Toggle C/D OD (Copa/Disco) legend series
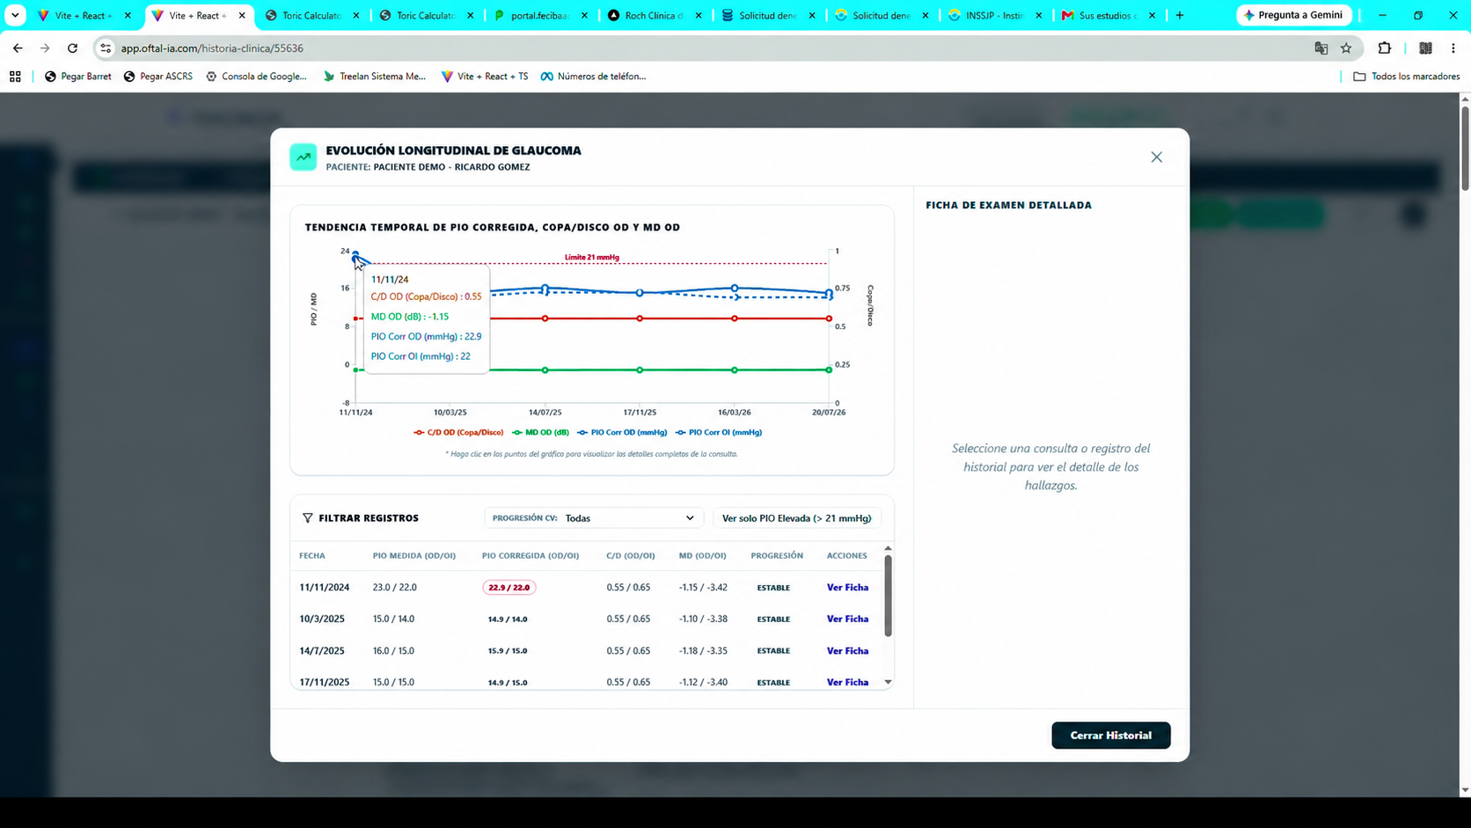This screenshot has width=1471, height=828. click(458, 433)
